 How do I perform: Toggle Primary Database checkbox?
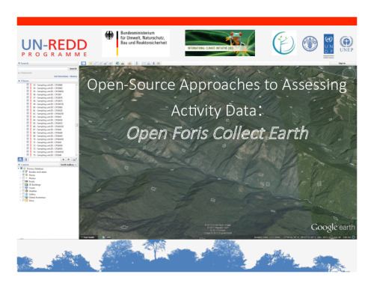pos(21,168)
